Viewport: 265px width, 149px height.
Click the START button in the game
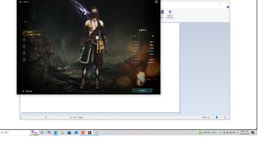(x=142, y=91)
